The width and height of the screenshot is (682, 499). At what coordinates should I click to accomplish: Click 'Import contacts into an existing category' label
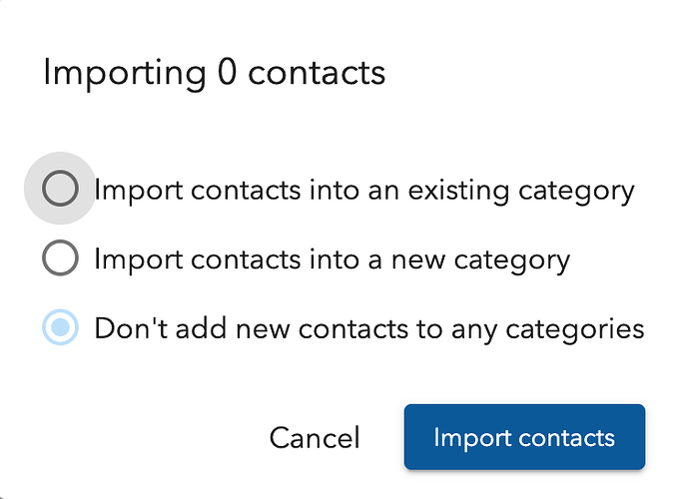tap(364, 191)
